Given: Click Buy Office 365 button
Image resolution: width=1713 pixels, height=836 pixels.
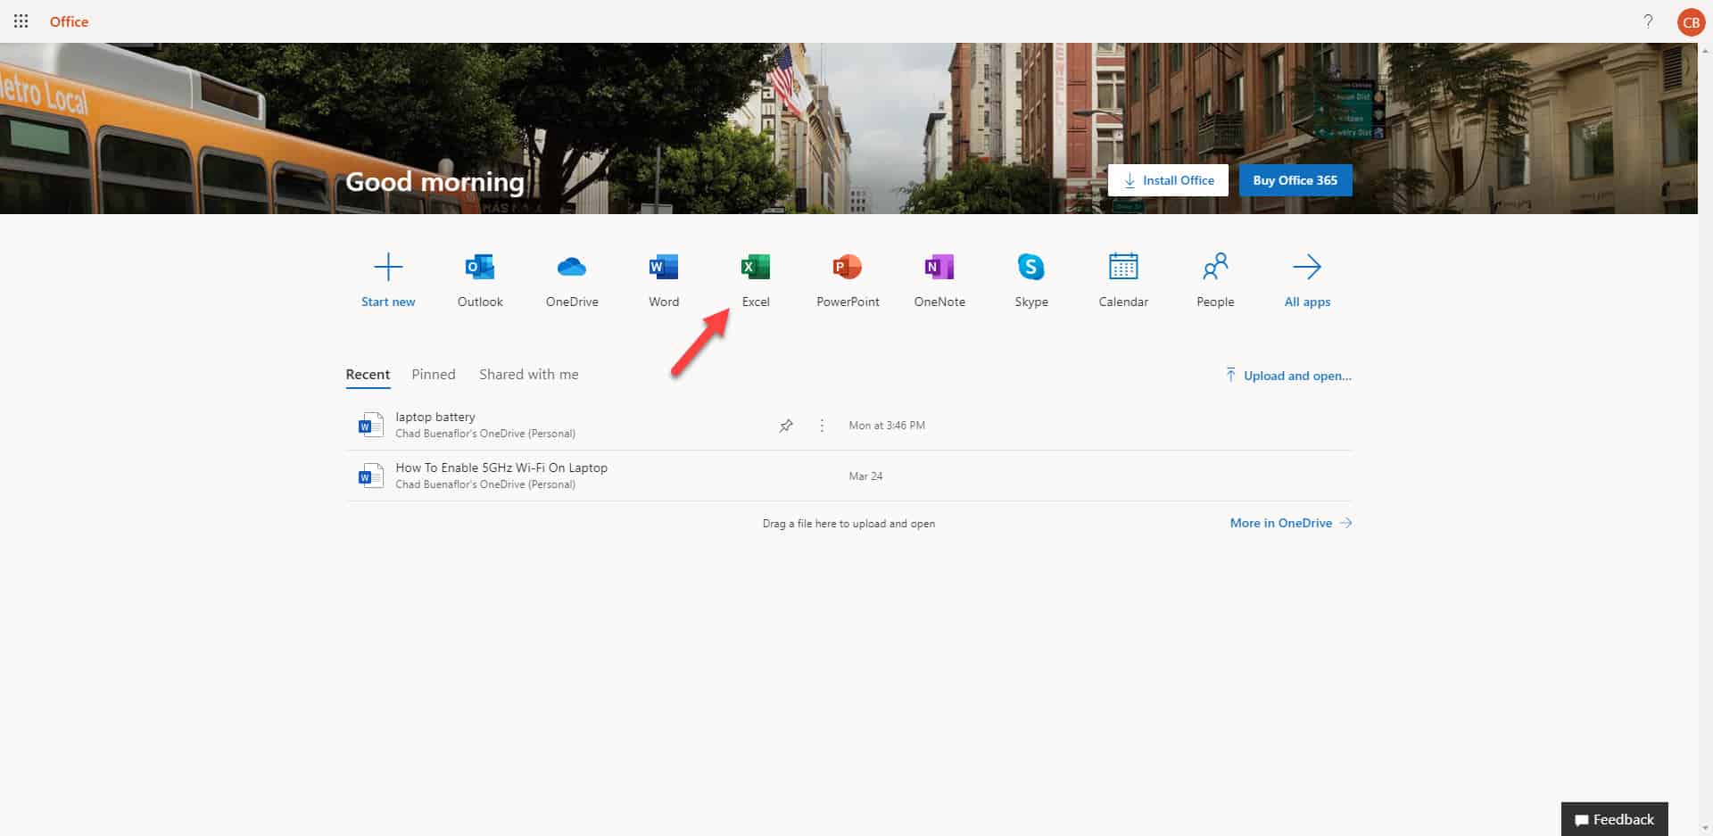Looking at the screenshot, I should pyautogui.click(x=1295, y=180).
